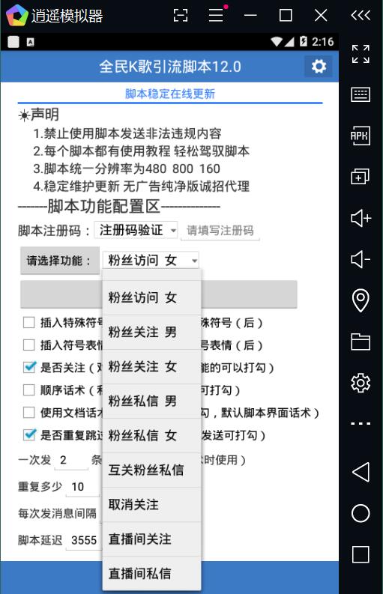Open virtual location pin icon
This screenshot has width=383, height=594.
(x=361, y=300)
